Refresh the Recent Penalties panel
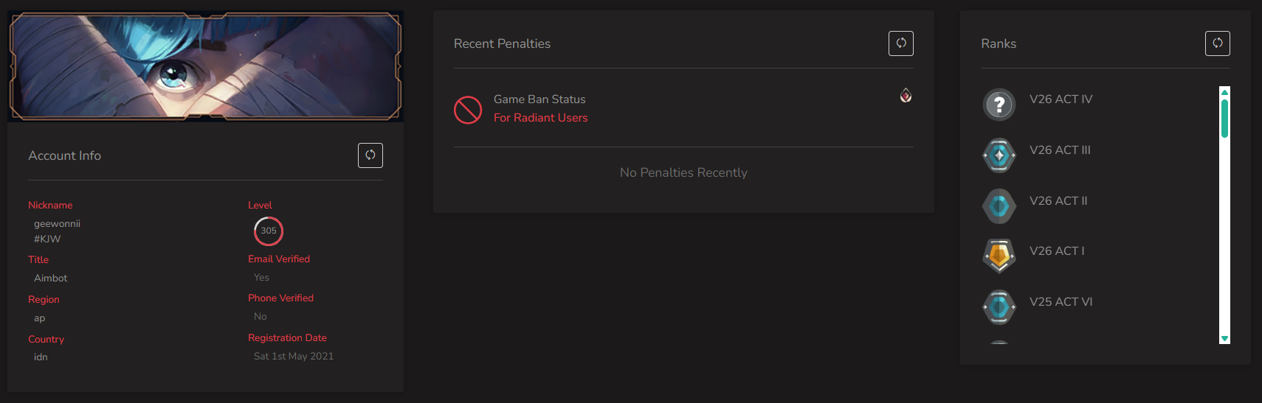 (x=901, y=43)
